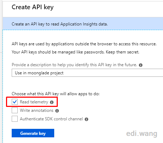Screen dimensions: 163x143
Task: Click 'Choose what this API key will allow' text
Action: (x=56, y=94)
